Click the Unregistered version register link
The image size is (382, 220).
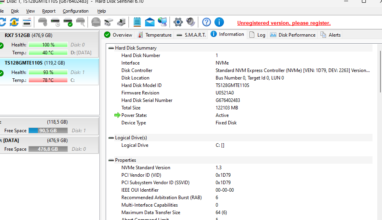click(x=284, y=23)
